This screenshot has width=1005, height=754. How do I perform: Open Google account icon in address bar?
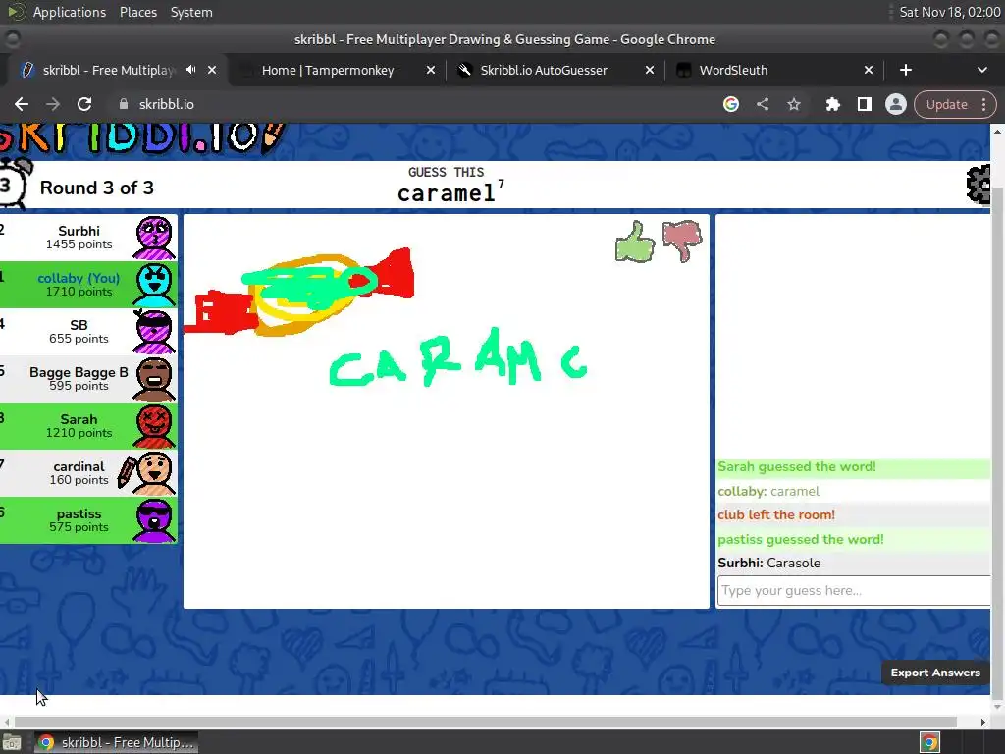click(730, 104)
